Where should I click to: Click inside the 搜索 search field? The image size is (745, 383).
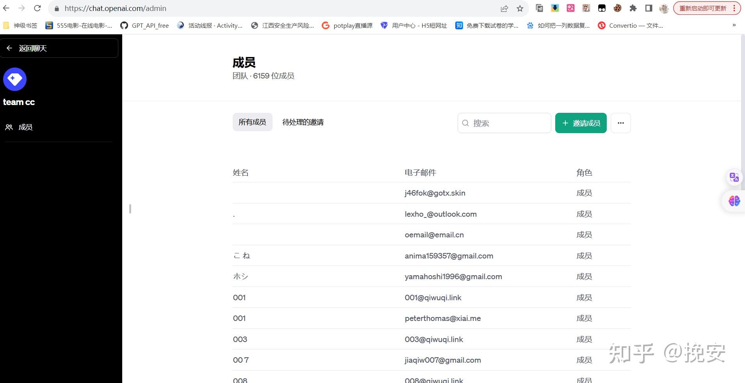(x=504, y=123)
